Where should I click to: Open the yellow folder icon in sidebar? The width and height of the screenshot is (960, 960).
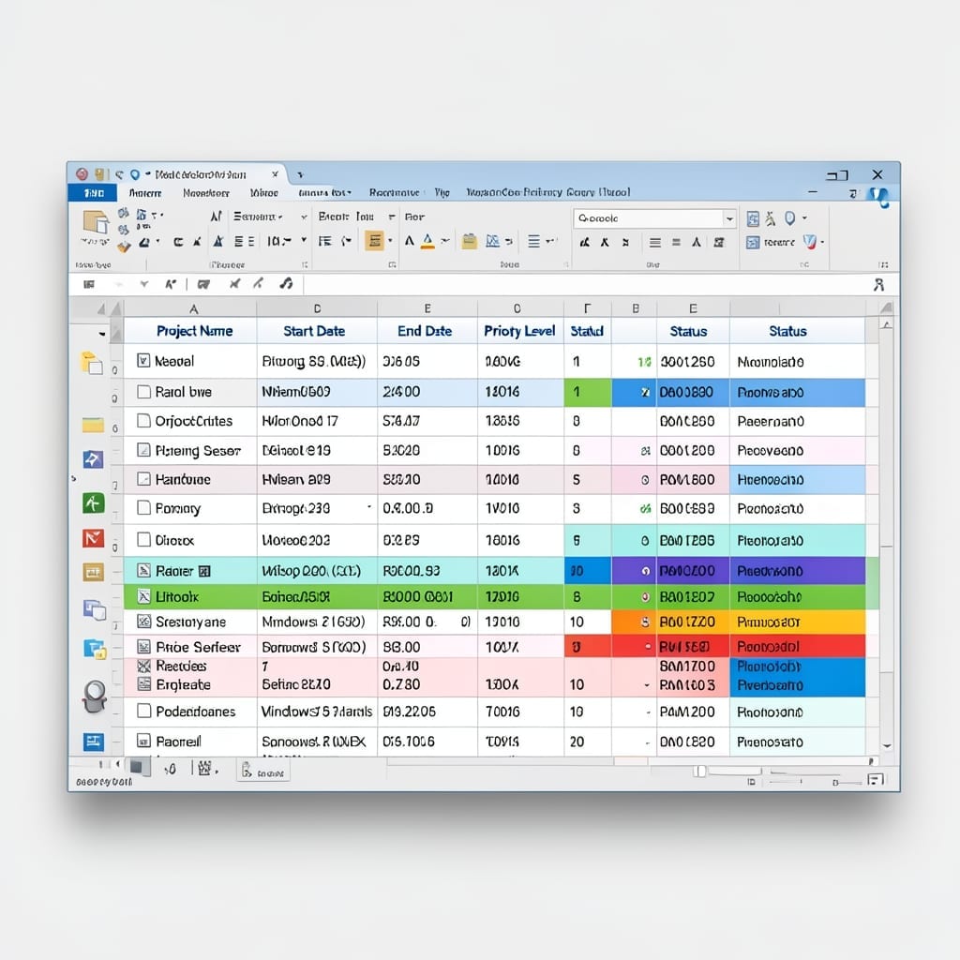pos(93,425)
